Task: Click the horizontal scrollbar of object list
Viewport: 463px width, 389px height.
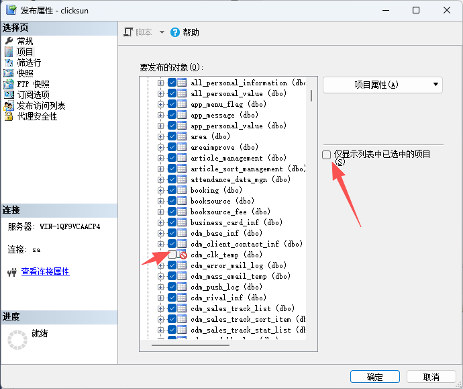Action: [x=181, y=345]
